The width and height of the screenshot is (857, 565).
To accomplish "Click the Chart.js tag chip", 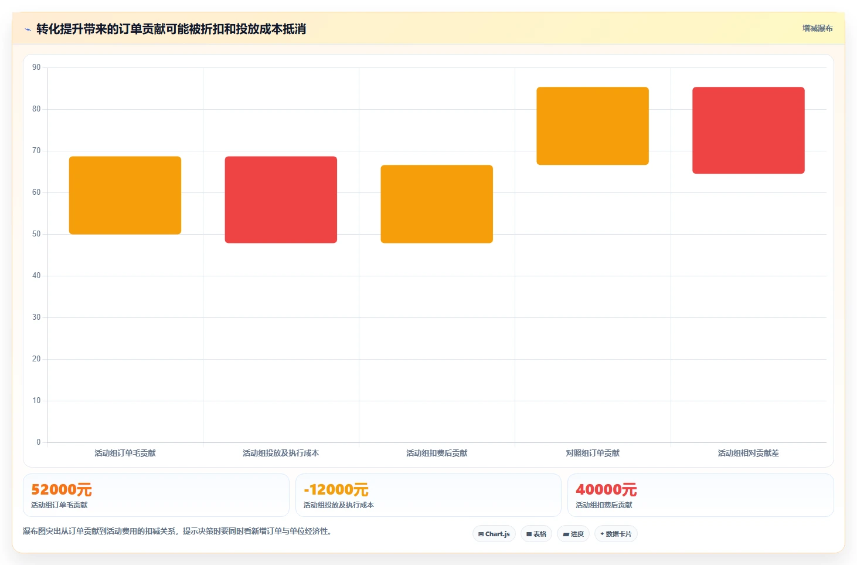I will pos(494,534).
